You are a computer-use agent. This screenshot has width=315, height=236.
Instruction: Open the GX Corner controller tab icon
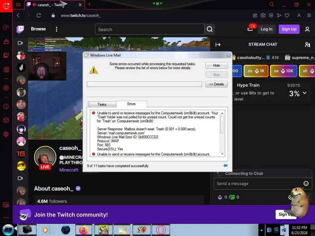coord(18,5)
